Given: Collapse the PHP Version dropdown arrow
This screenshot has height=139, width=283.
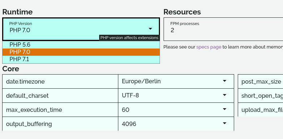Looking at the screenshot, I should [150, 29].
